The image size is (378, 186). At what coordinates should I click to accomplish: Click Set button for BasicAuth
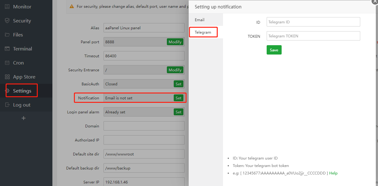178,84
